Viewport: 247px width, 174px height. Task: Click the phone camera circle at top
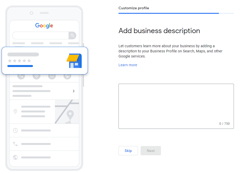point(32,13)
